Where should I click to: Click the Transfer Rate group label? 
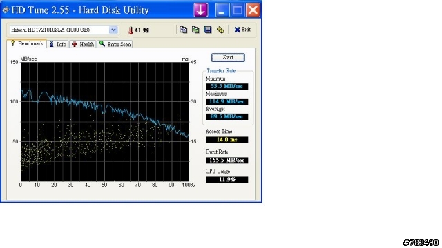point(221,70)
